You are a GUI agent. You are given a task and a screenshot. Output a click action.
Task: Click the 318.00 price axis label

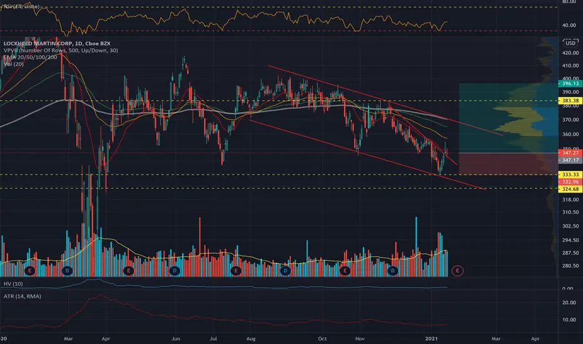(570, 200)
